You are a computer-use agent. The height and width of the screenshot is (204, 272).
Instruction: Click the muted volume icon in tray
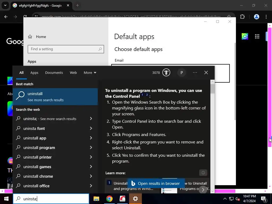[x=237, y=199]
